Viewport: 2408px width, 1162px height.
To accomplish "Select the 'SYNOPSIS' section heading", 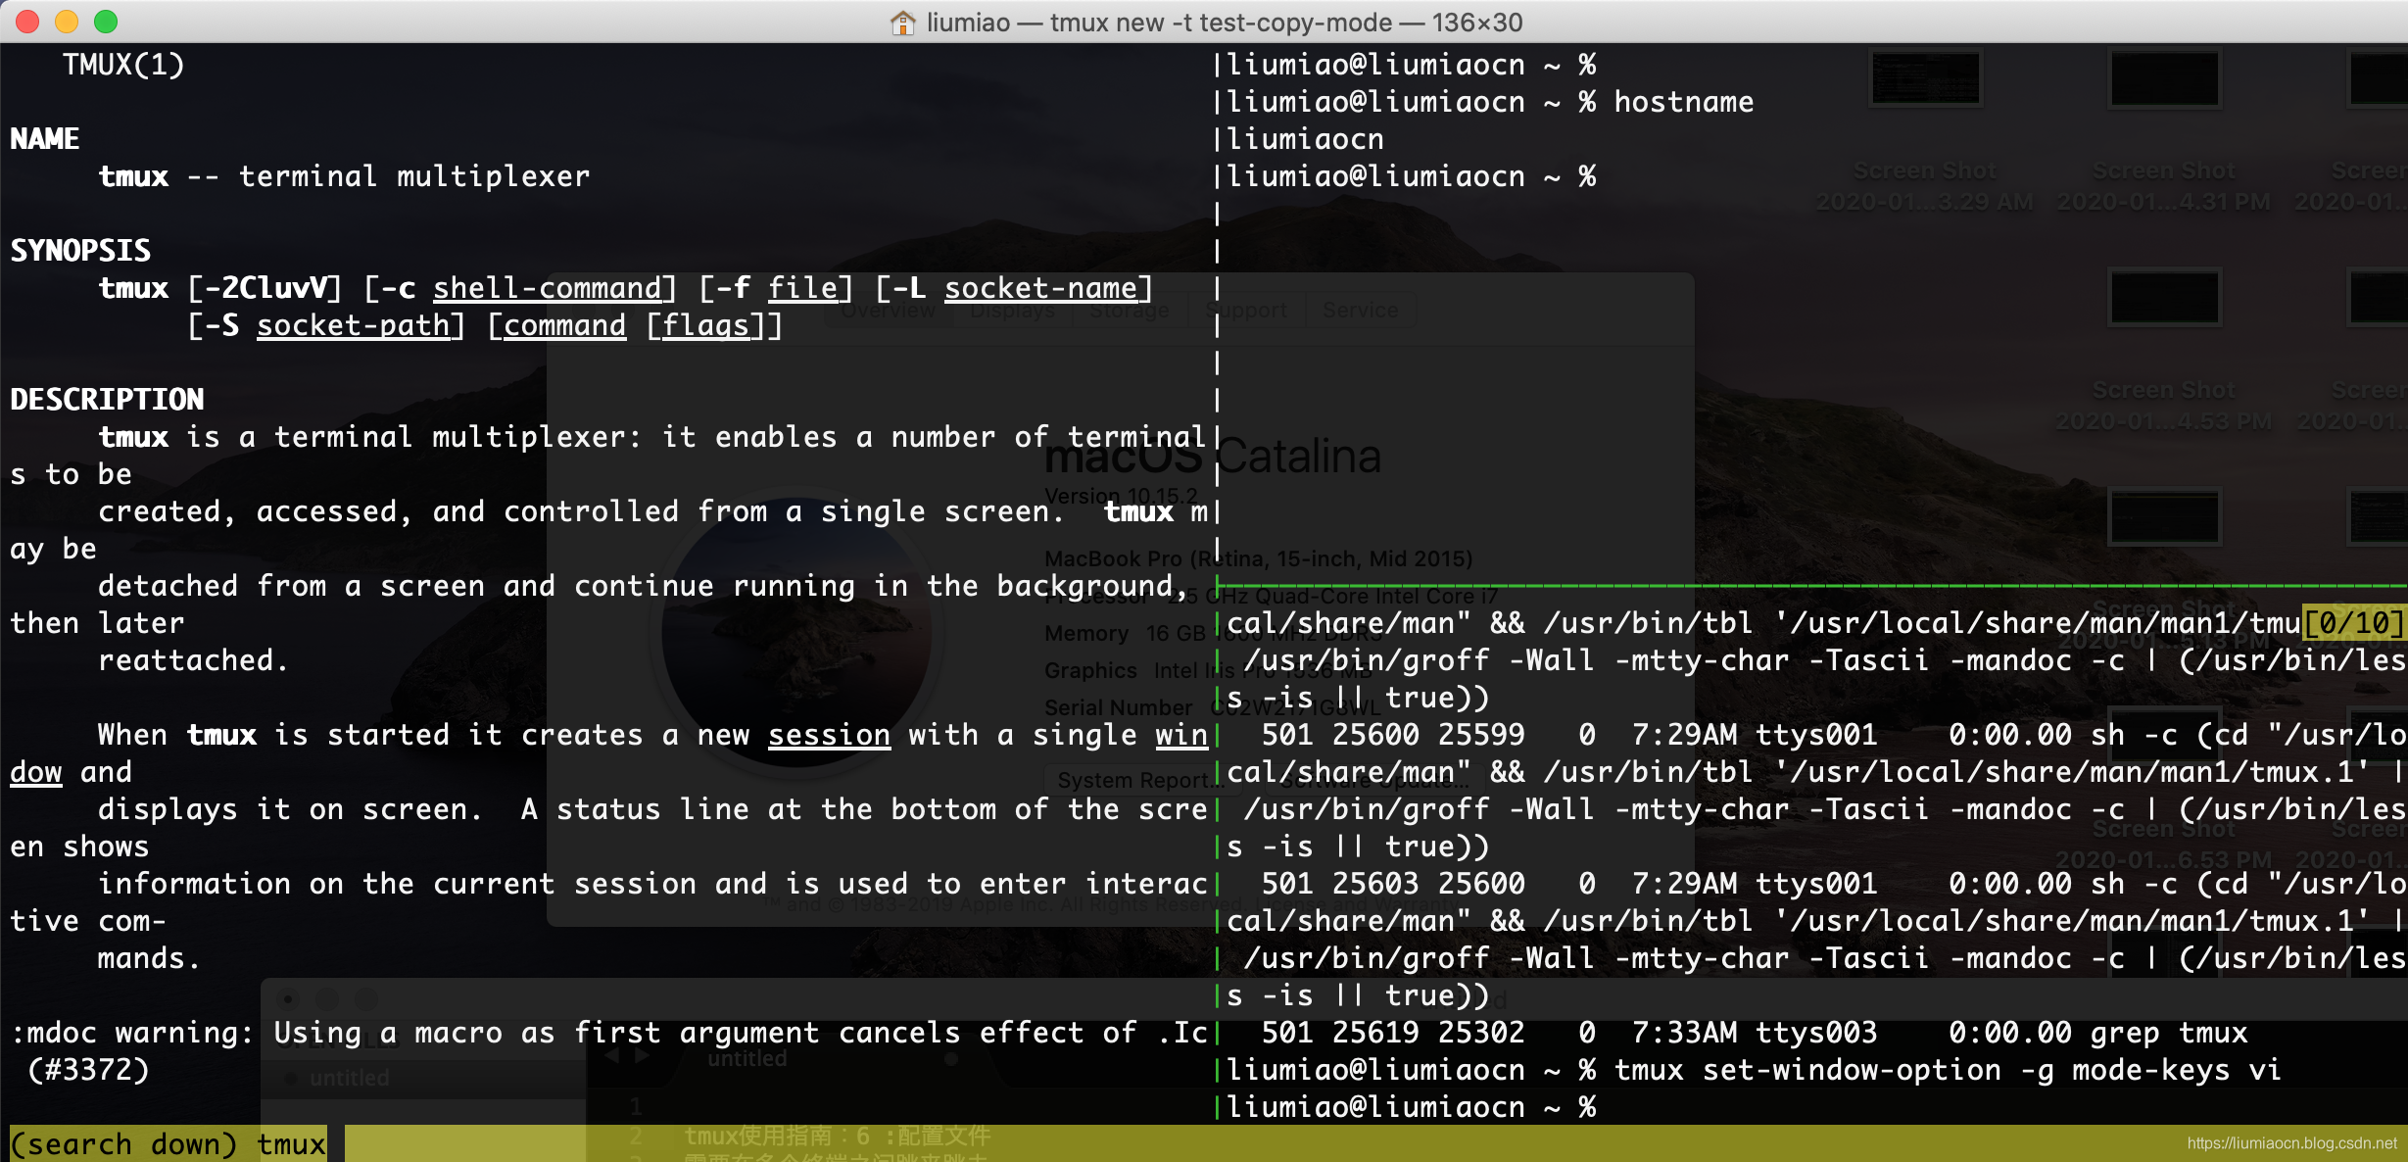I will point(80,251).
